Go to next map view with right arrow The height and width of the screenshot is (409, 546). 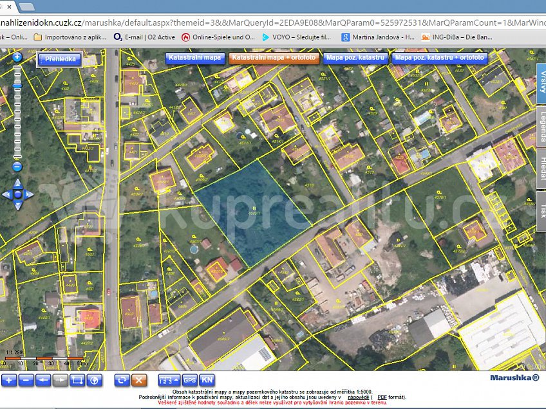(x=61, y=380)
